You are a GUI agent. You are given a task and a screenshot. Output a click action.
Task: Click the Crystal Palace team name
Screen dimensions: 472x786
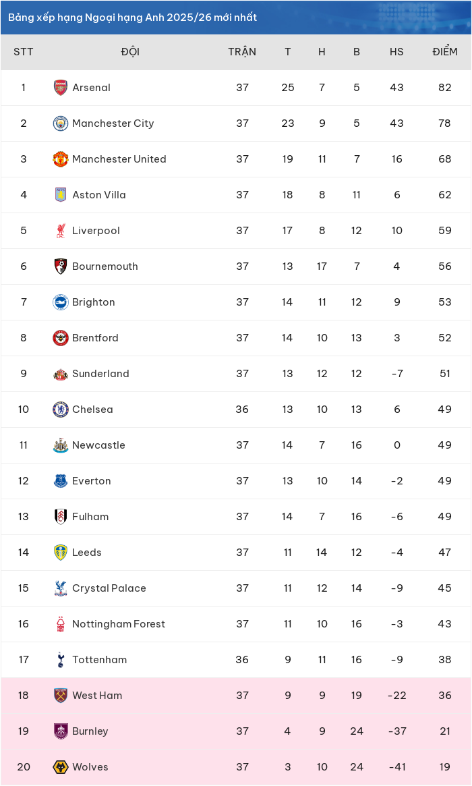click(109, 588)
